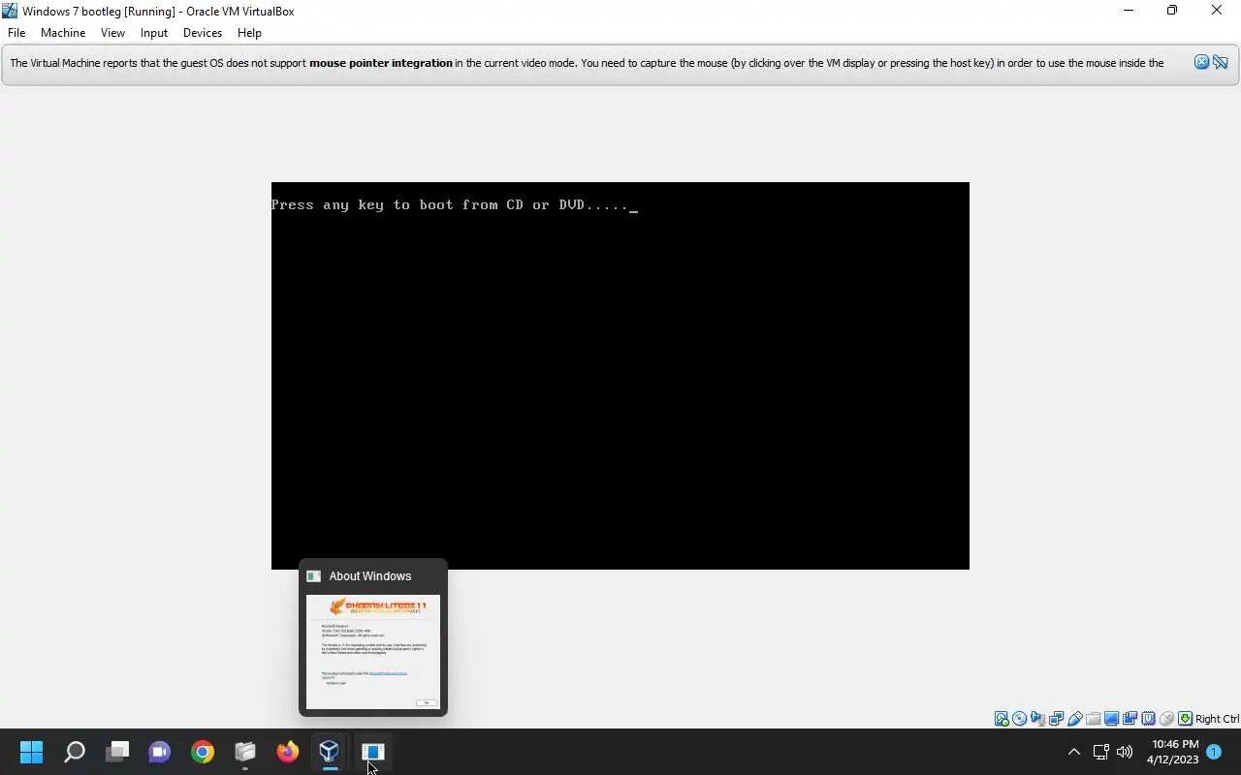Click the Right Ctrl host key label
The width and height of the screenshot is (1241, 775).
(x=1218, y=719)
